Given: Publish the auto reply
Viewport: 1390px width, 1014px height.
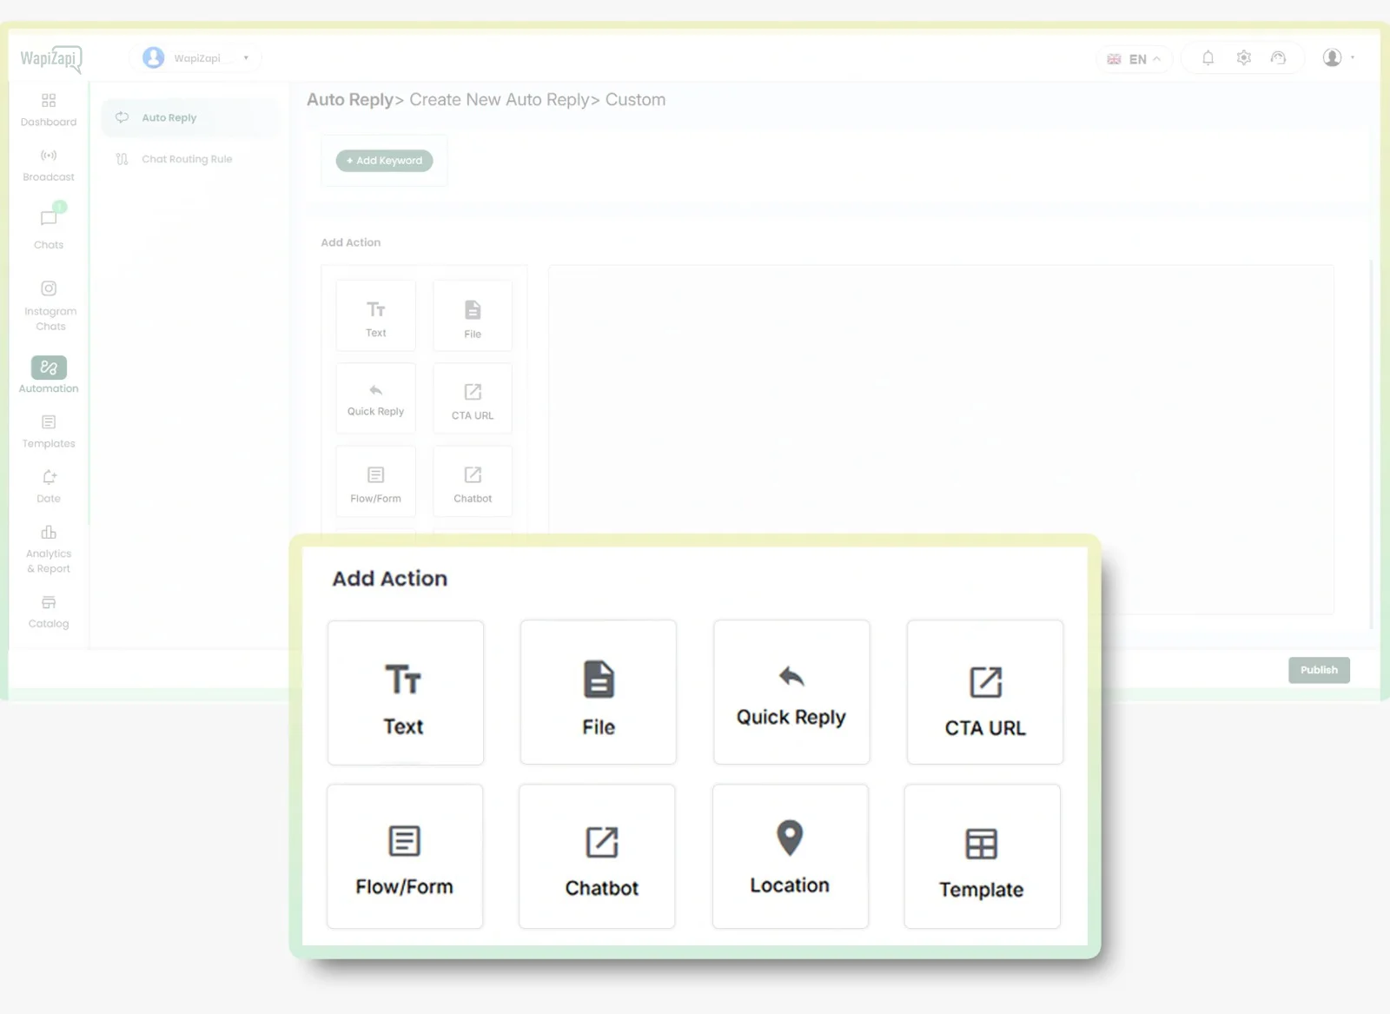Looking at the screenshot, I should [x=1319, y=670].
